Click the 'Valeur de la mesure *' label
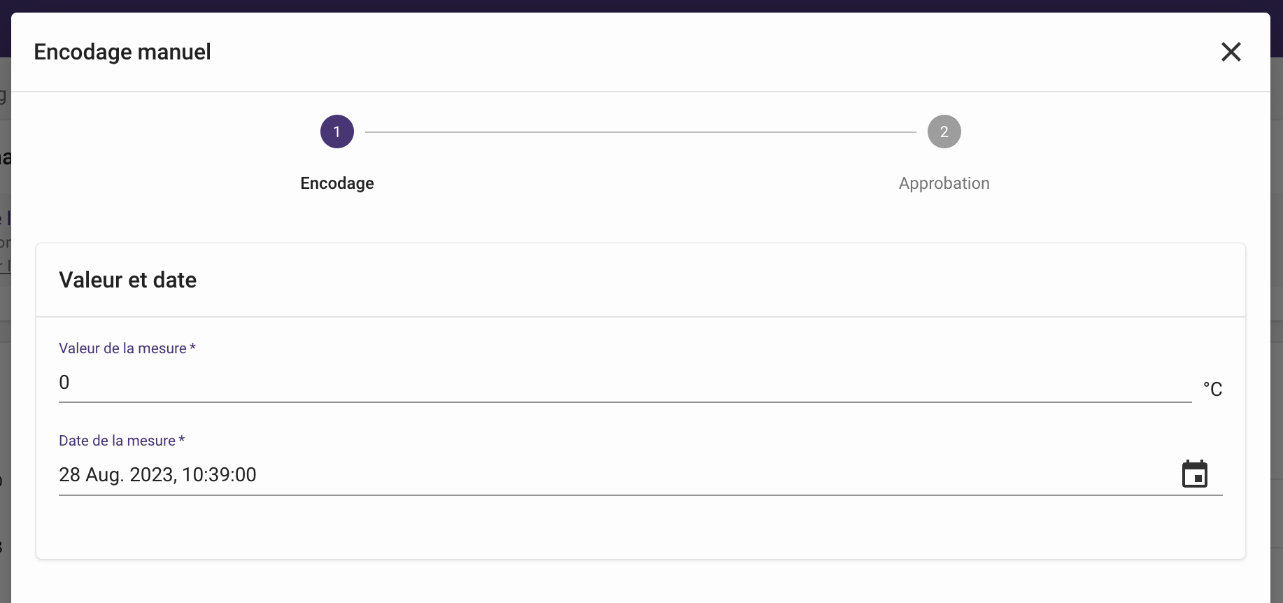 [127, 348]
